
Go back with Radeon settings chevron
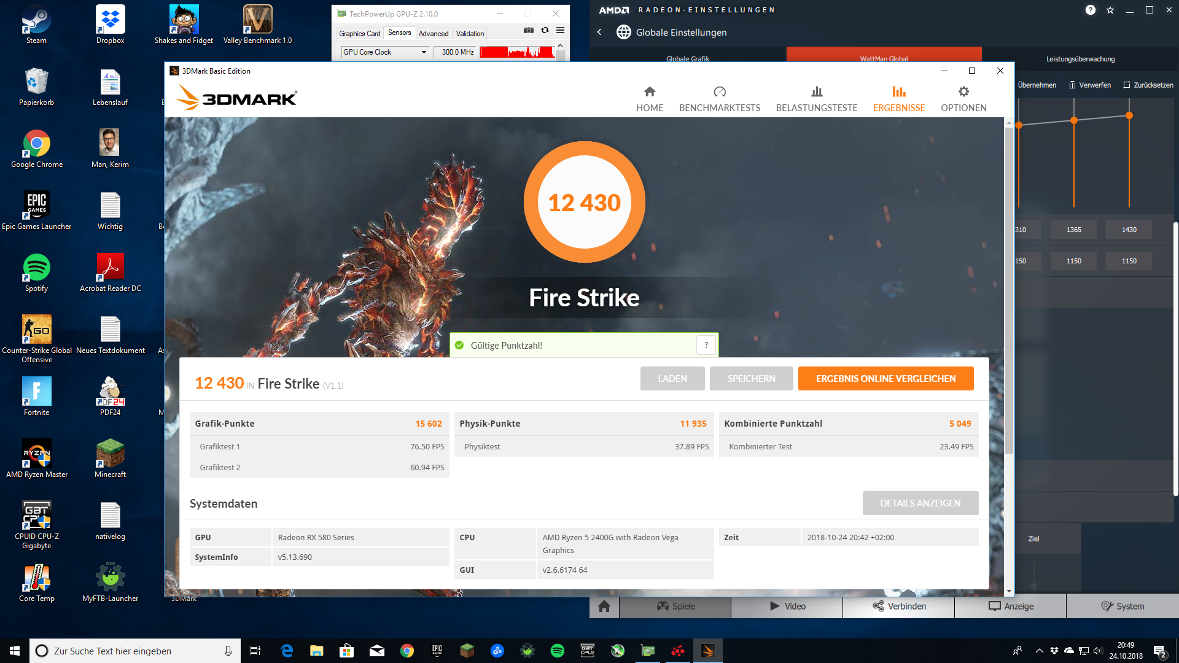[599, 32]
